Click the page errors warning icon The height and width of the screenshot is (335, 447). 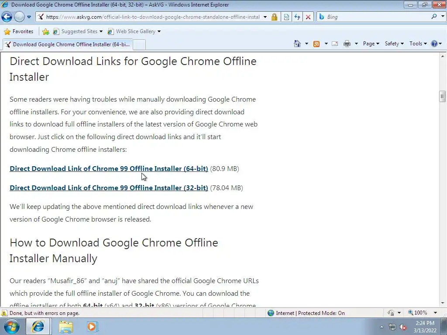(4, 313)
